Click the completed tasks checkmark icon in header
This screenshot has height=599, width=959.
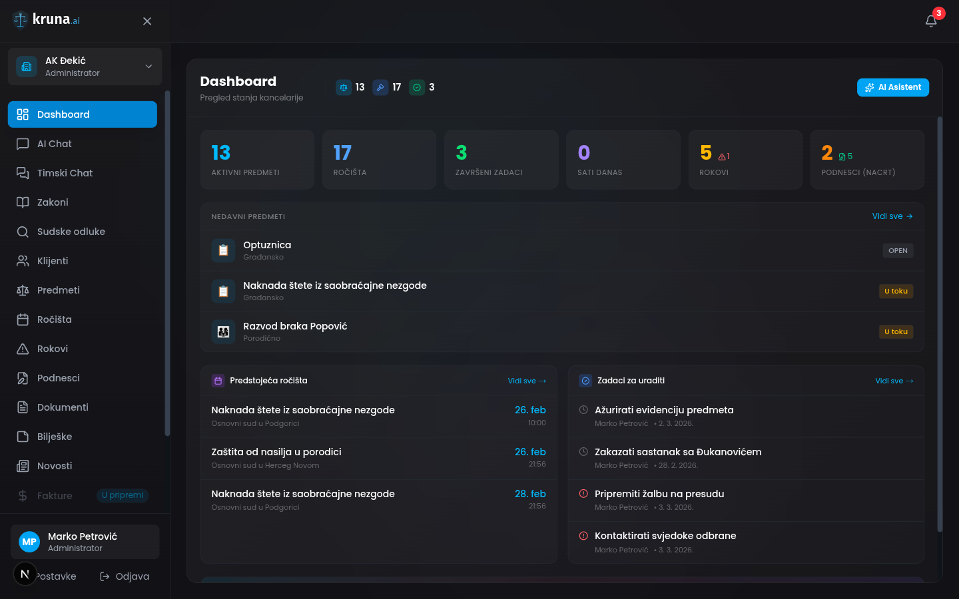coord(417,87)
